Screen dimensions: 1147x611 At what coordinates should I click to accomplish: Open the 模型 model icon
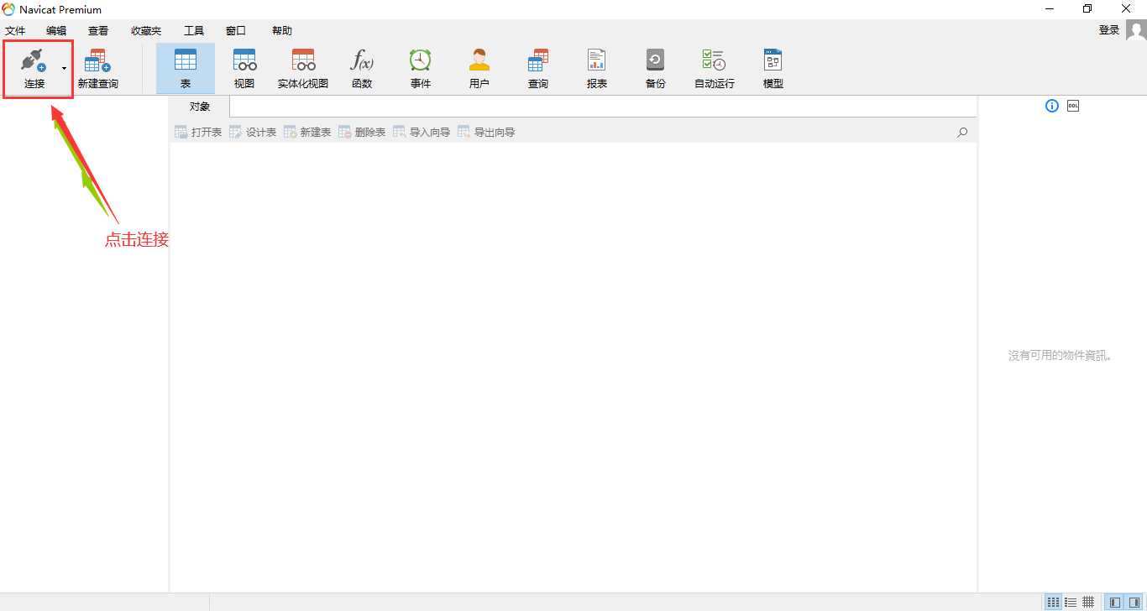tap(773, 60)
